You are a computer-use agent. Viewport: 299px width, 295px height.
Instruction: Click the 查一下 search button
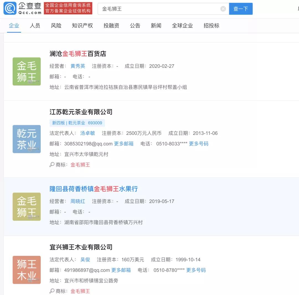coord(241,9)
